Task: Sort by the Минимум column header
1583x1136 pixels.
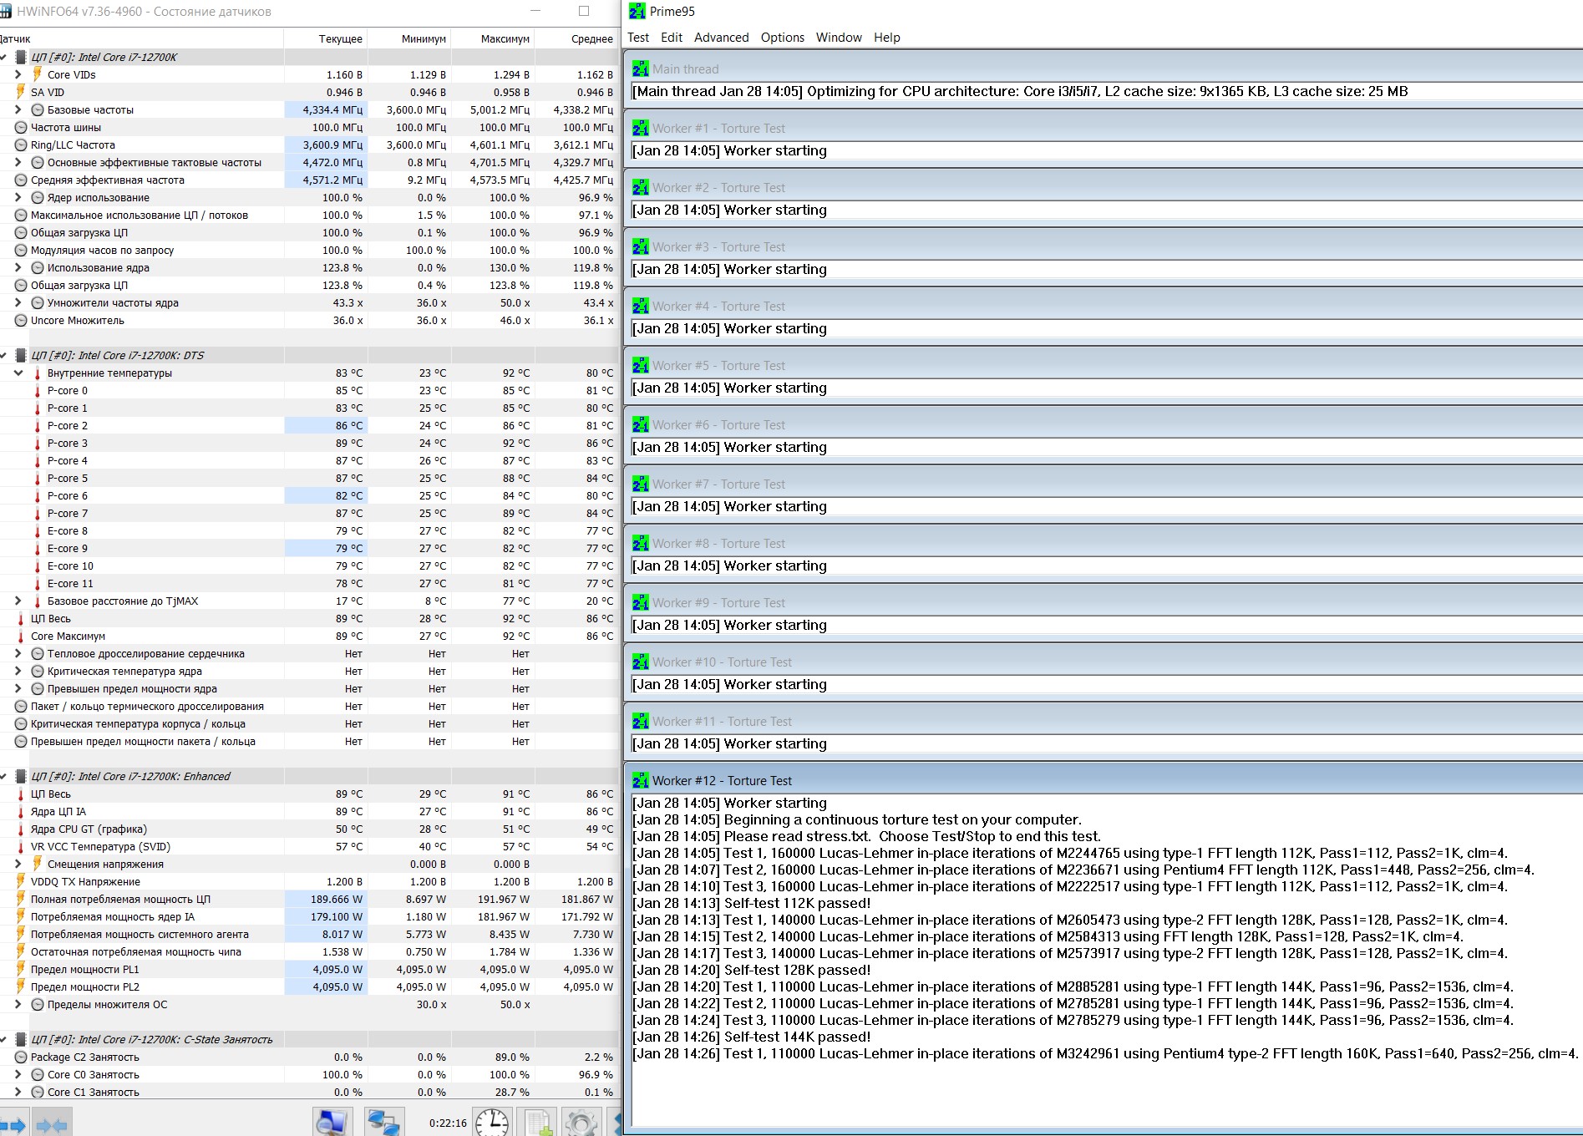Action: (x=409, y=38)
